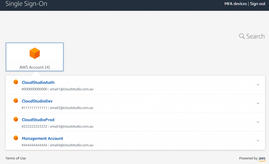
Task: Sign out of the portal
Action: (258, 4)
